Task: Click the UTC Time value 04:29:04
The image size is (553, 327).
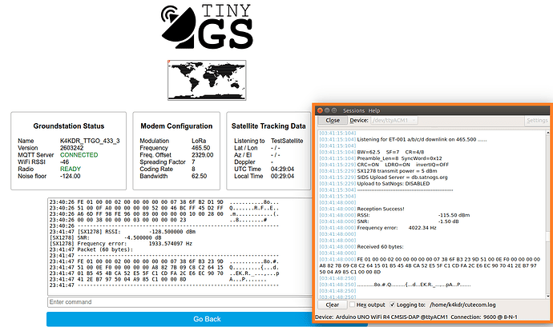Action: [282, 169]
